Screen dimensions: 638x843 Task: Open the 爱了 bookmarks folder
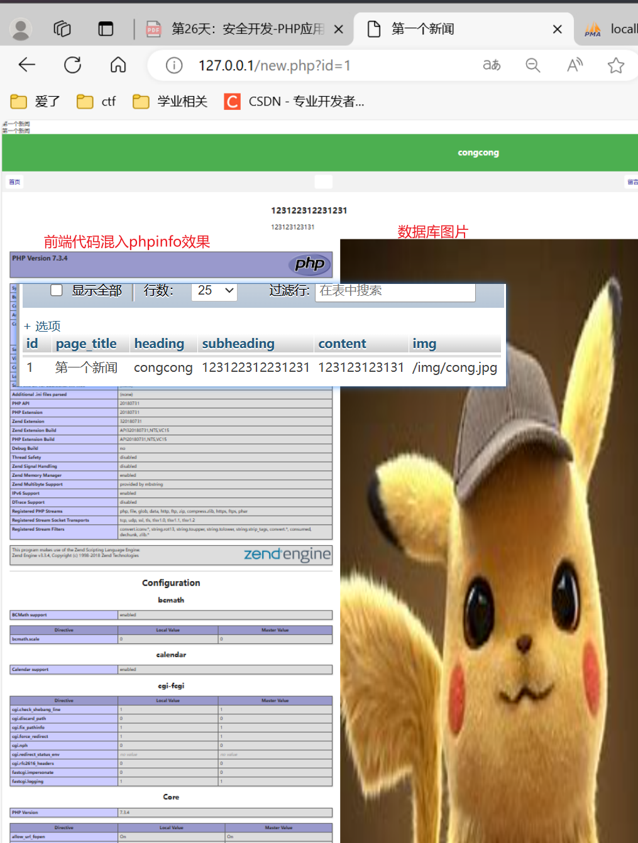(35, 101)
